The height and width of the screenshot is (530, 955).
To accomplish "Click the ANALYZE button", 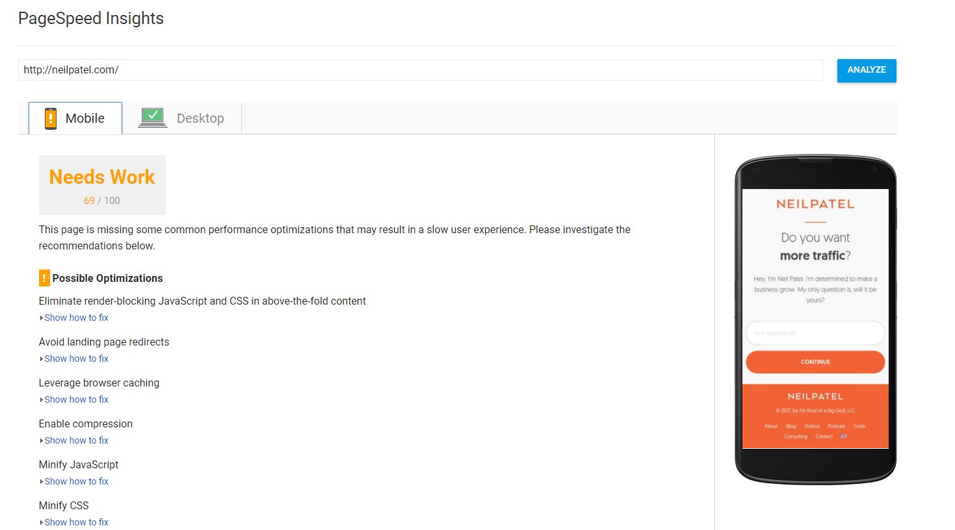I will pyautogui.click(x=867, y=70).
